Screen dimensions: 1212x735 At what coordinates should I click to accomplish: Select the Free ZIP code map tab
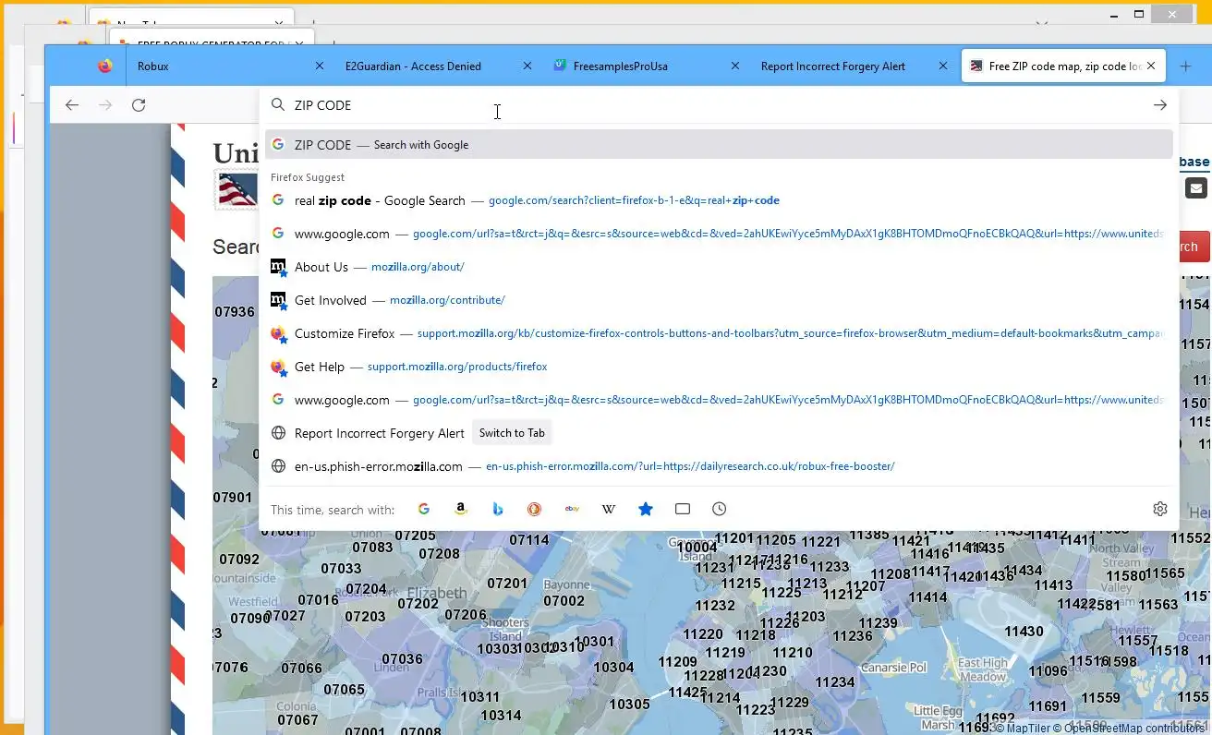[1065, 66]
